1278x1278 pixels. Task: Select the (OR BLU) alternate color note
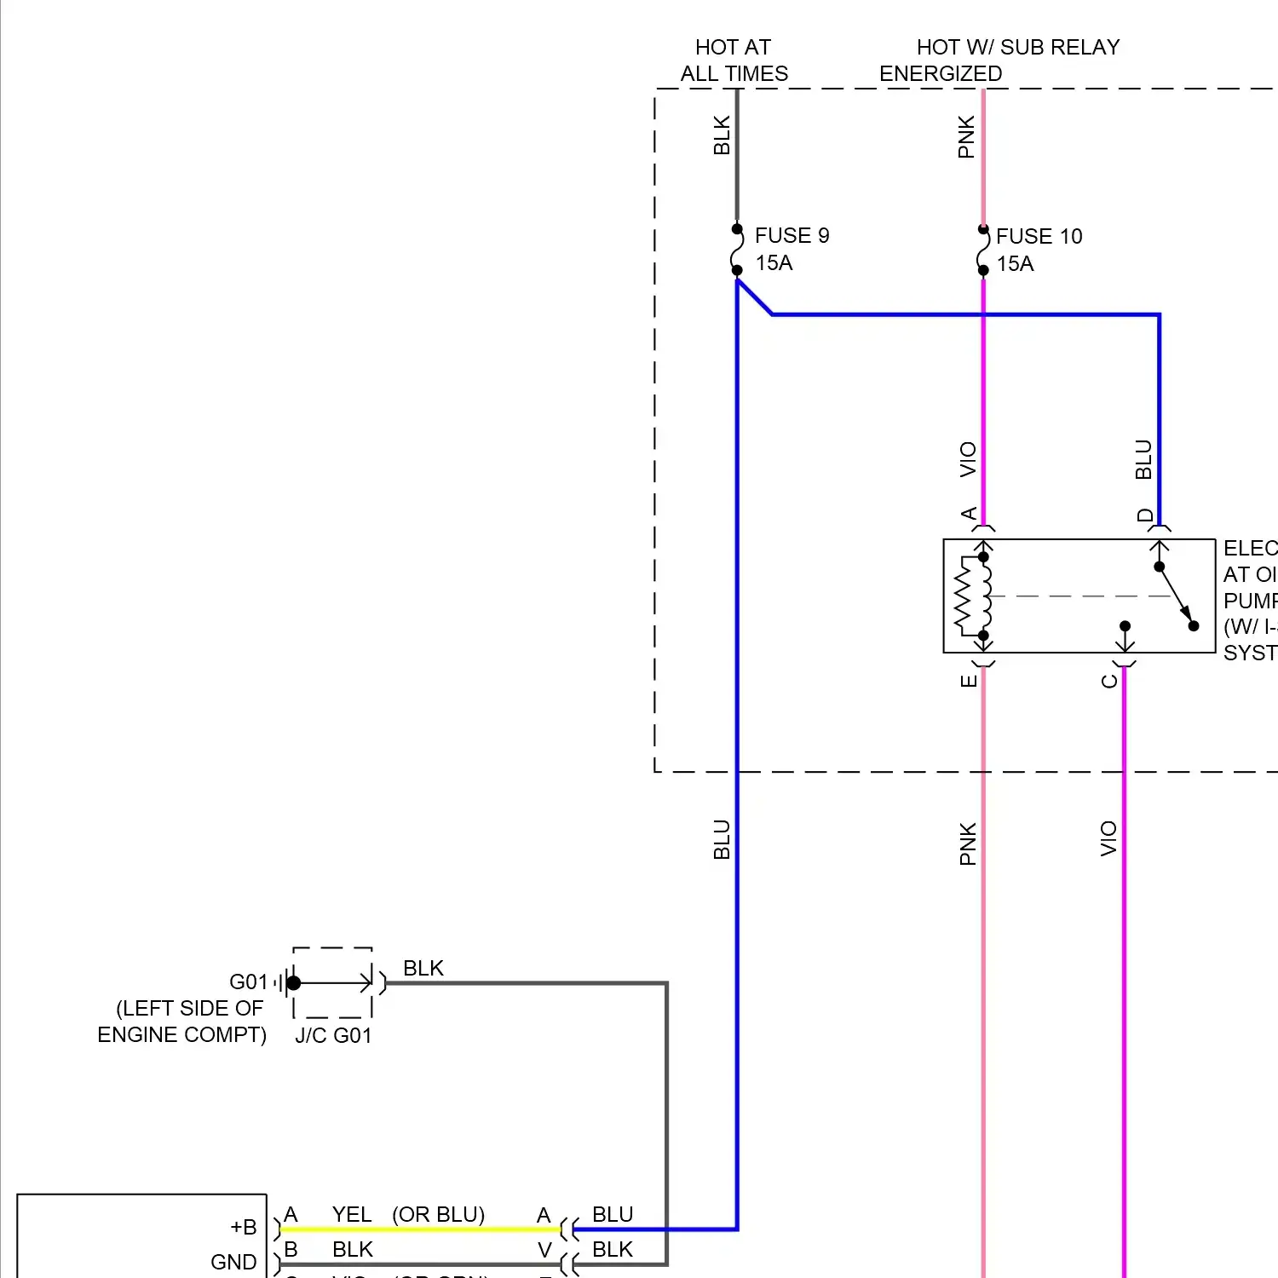(438, 1214)
